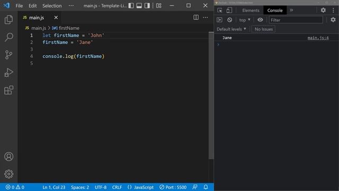Open Customize Layout icon

click(x=159, y=6)
